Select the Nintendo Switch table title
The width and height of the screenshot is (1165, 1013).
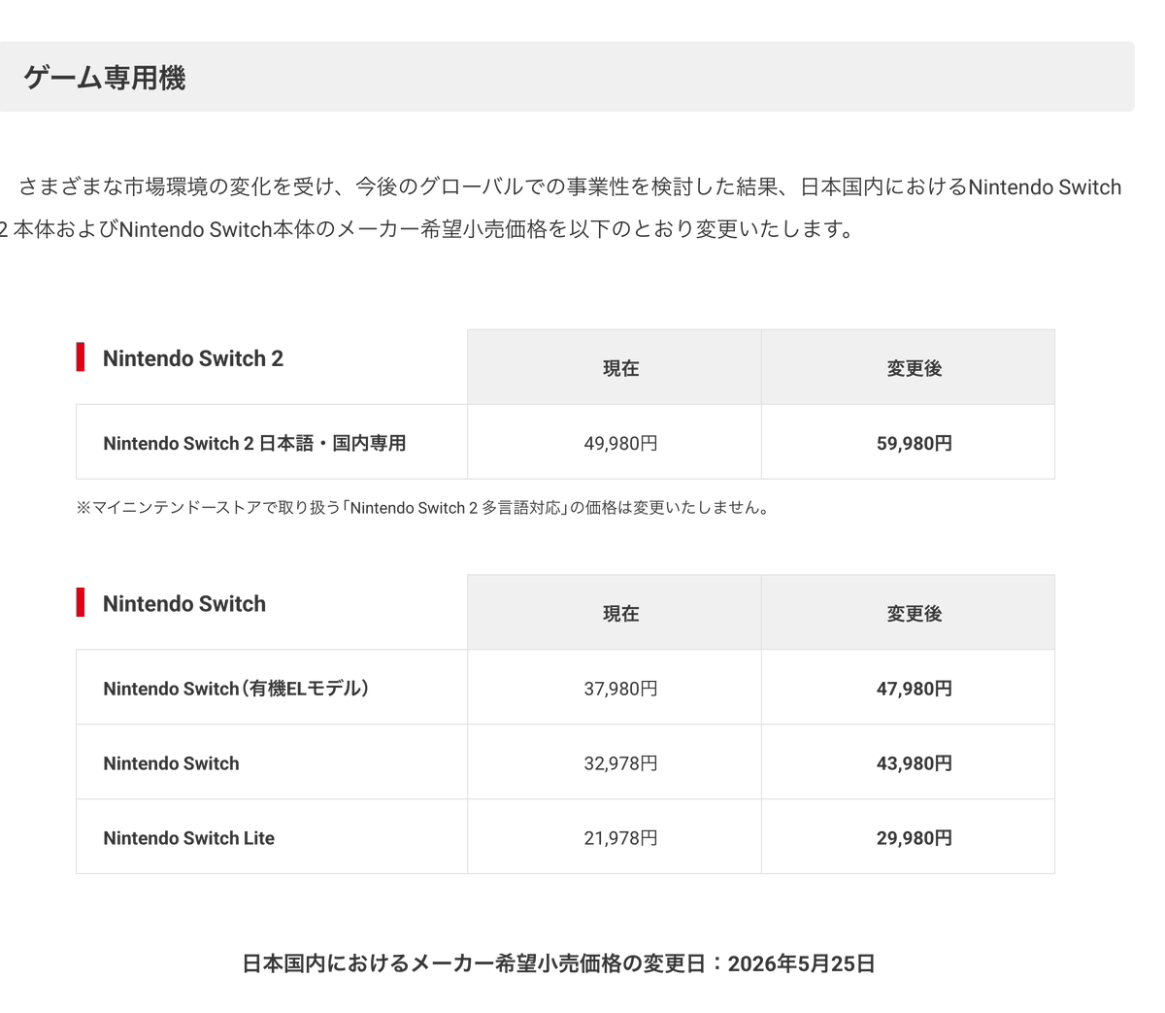point(184,604)
